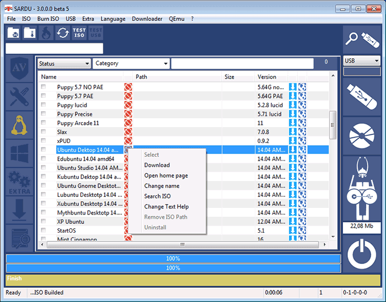386x302 pixels.
Task: Open the Utility wrench tools category
Action: coord(19,97)
